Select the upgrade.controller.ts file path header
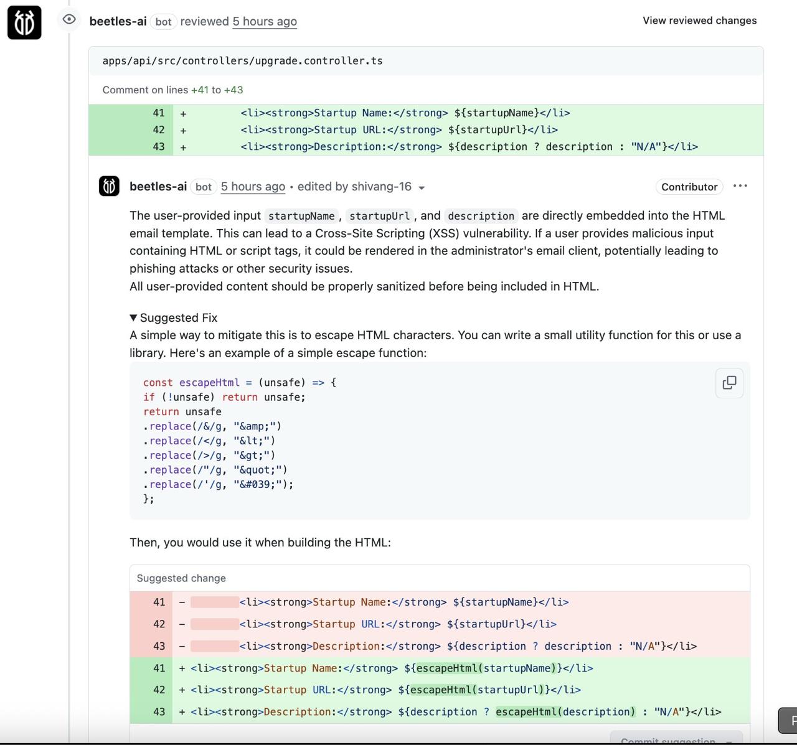Viewport: 797px width, 745px height. tap(242, 60)
